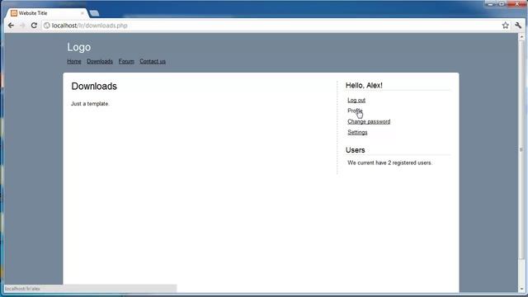Screen dimensions: 528x297
Task: Close the Website Title tab
Action: (82, 13)
